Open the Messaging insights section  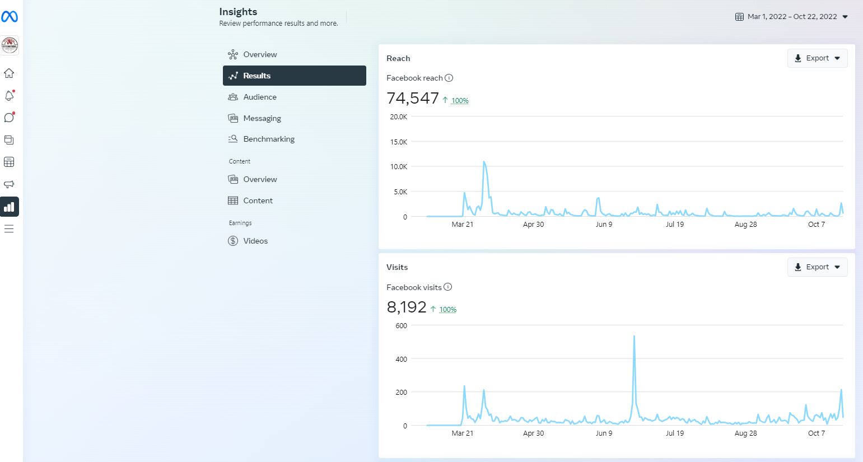point(262,118)
